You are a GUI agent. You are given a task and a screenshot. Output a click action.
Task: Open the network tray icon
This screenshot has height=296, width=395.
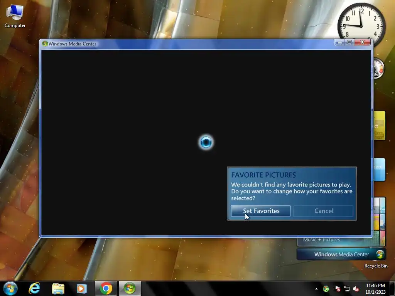[347, 289]
